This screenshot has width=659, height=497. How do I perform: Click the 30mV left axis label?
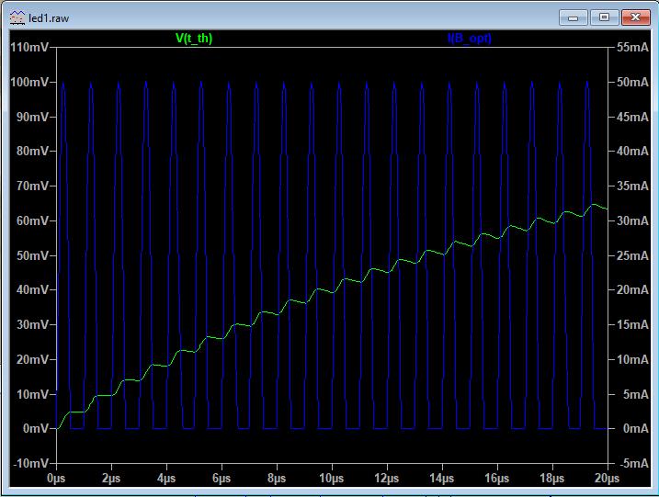click(32, 324)
